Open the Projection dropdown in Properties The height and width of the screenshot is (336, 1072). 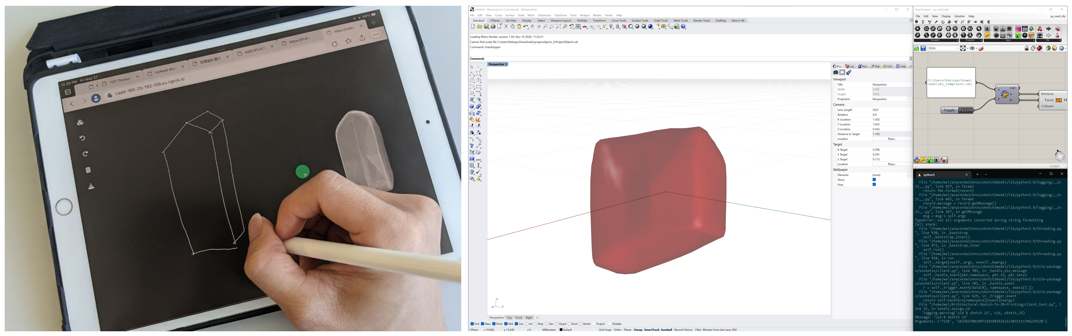909,99
